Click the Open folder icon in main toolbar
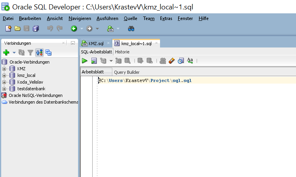Screen dimensions: 296x177 [18, 28]
